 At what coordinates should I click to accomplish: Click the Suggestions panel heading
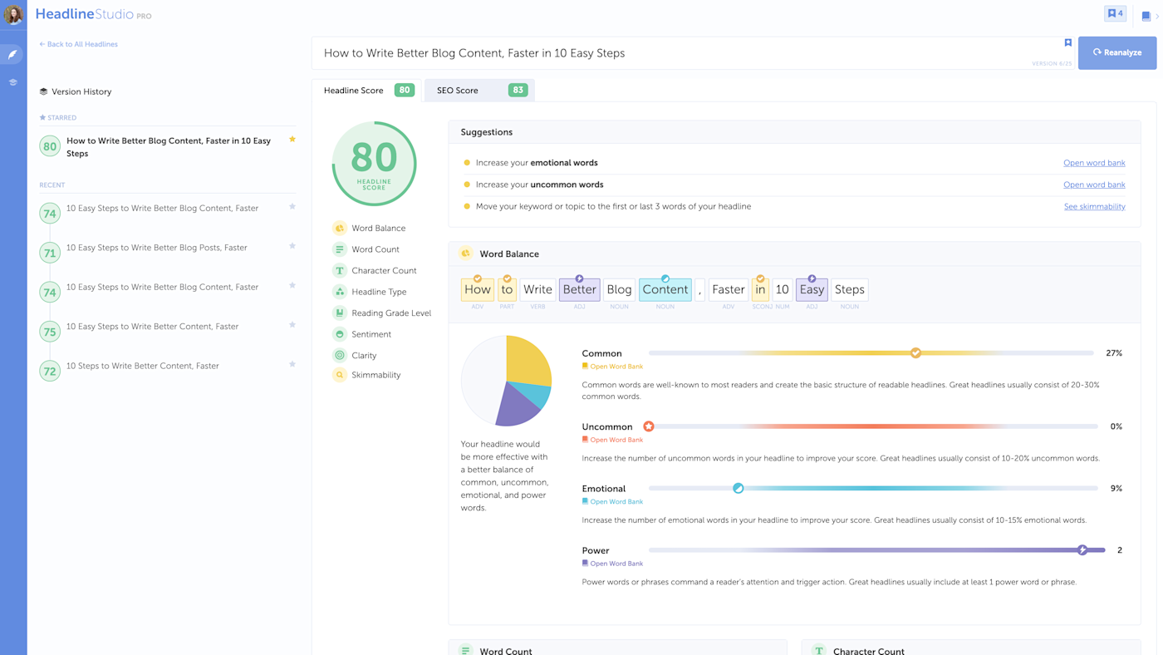tap(487, 132)
